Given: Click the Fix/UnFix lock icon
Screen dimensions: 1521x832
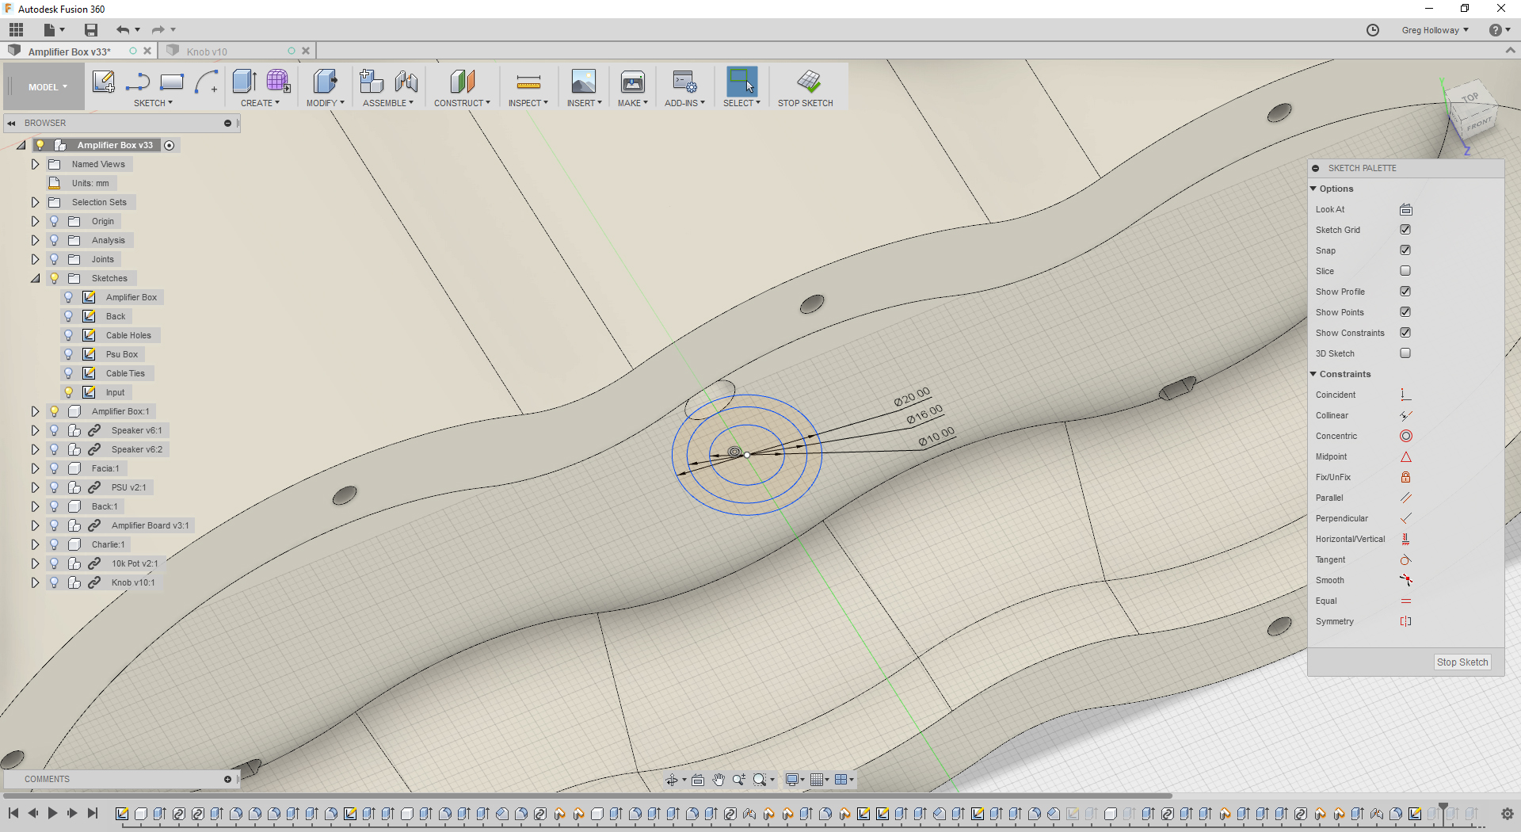Looking at the screenshot, I should coord(1406,477).
